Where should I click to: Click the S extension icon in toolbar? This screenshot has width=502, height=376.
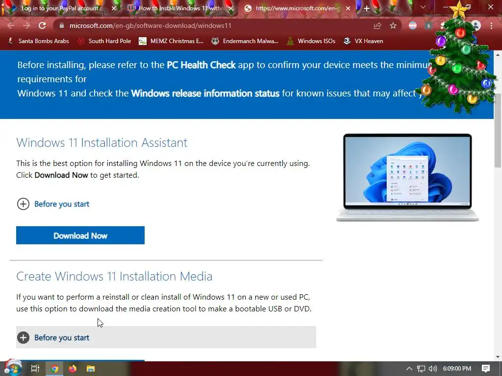(428, 26)
